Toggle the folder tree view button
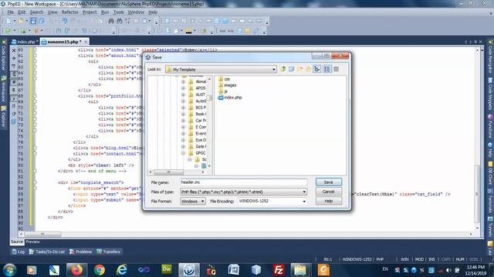 point(317,69)
